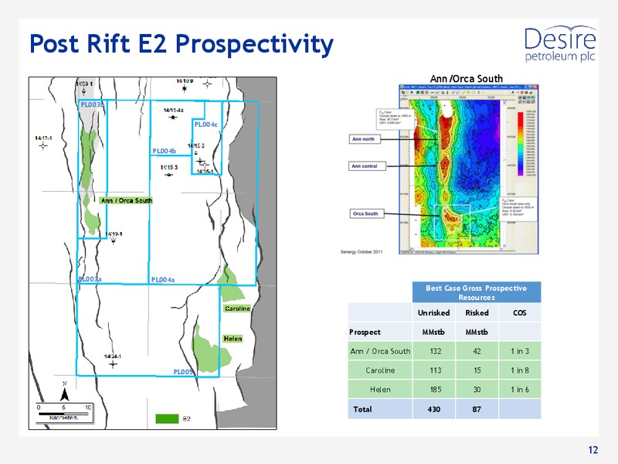Click well label 14/15 3 on the map
618x464 pixels.
point(168,167)
